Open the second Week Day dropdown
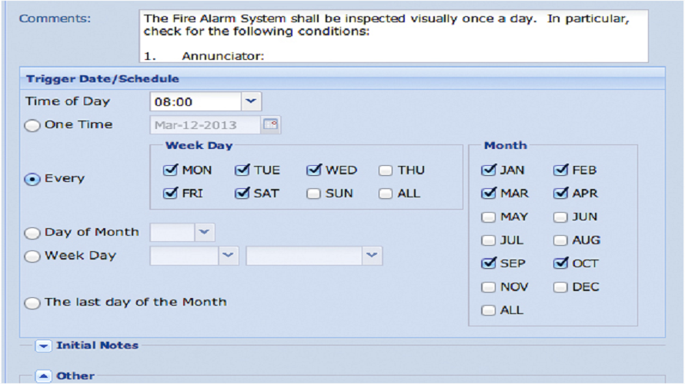This screenshot has width=685, height=384. [372, 256]
